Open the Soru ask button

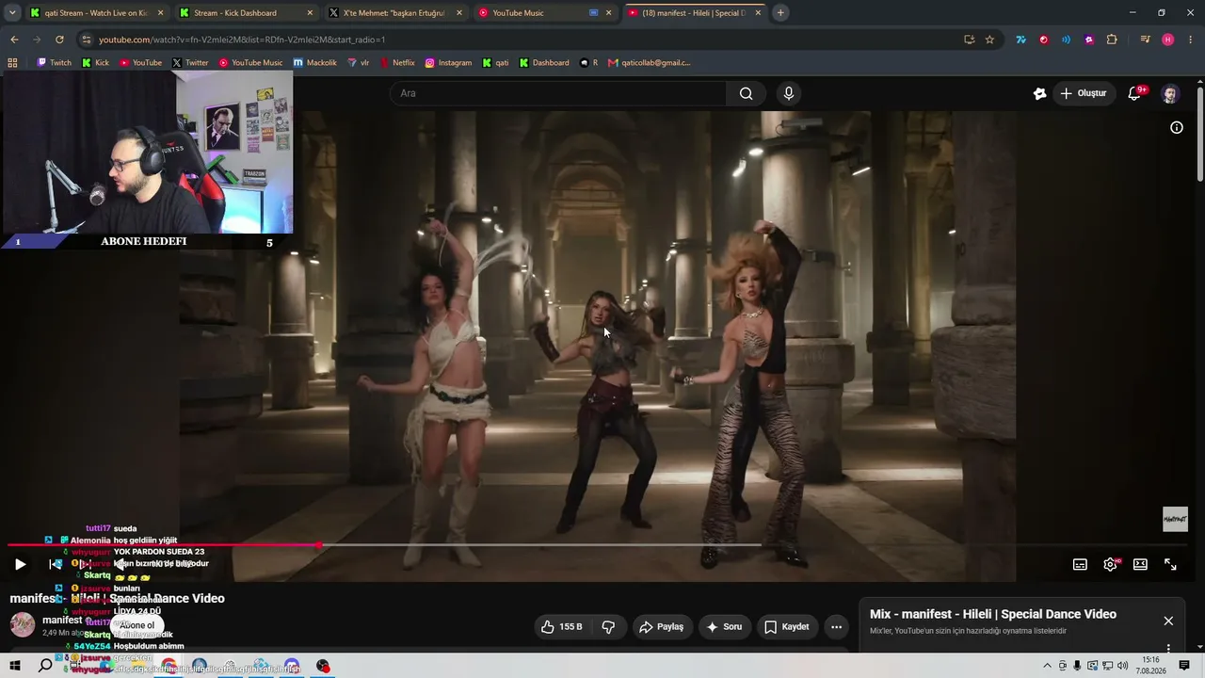coord(723,626)
